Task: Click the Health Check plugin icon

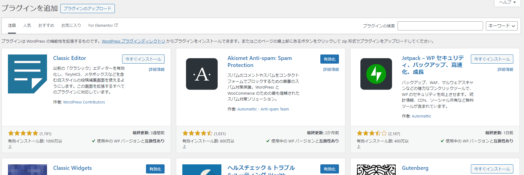Action: (202, 170)
